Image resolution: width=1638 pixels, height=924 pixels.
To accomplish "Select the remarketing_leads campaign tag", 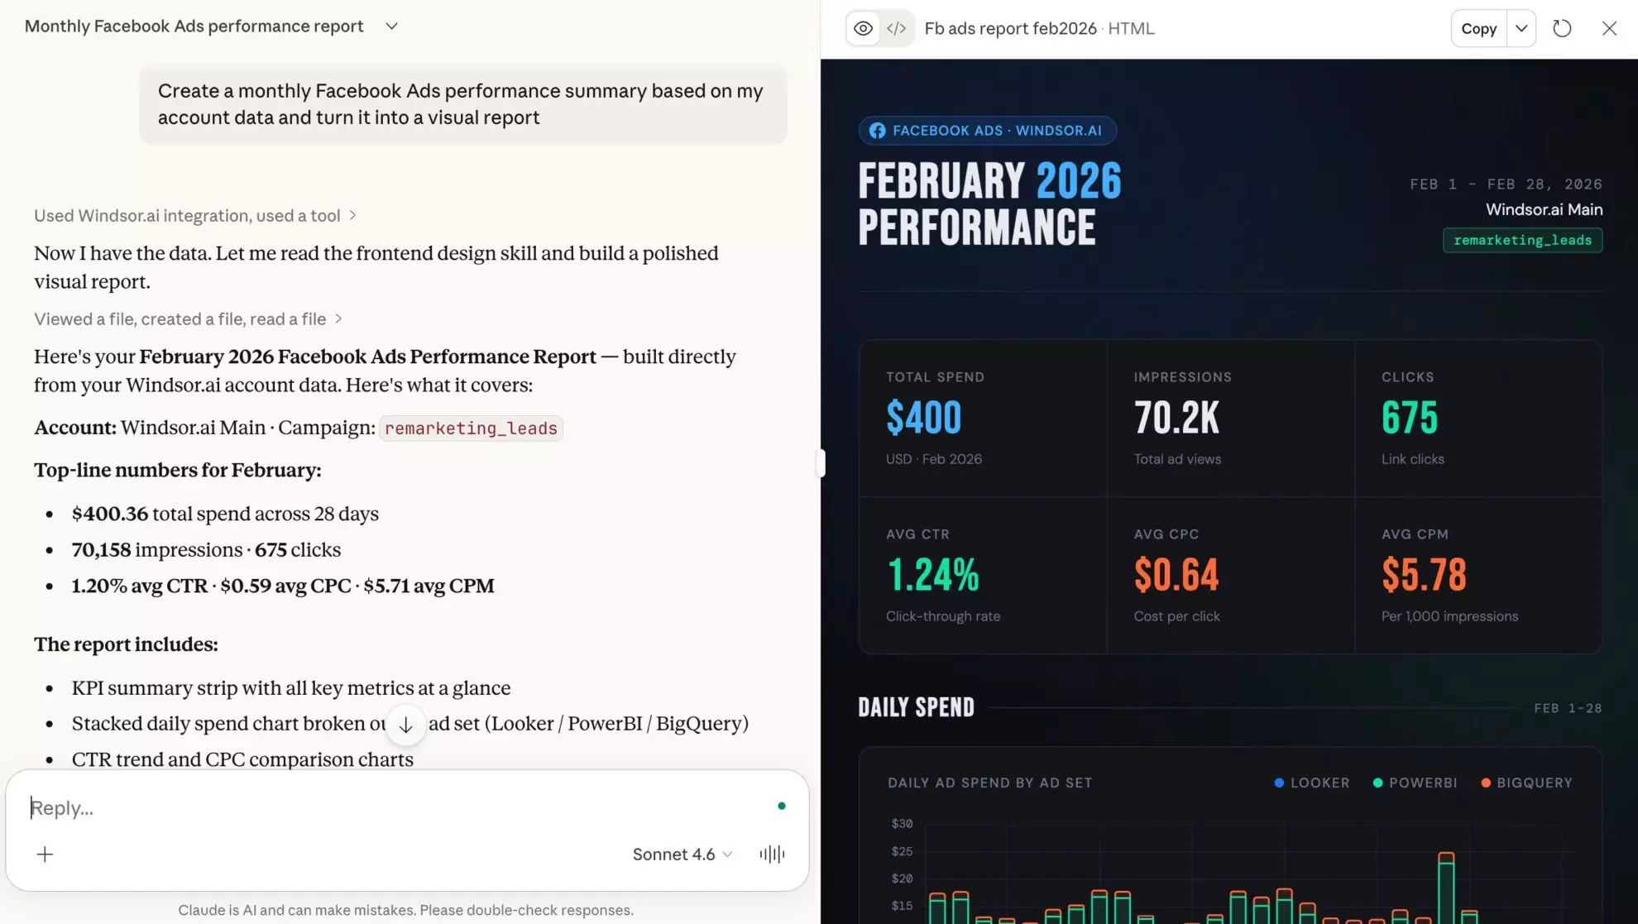I will [x=1522, y=240].
